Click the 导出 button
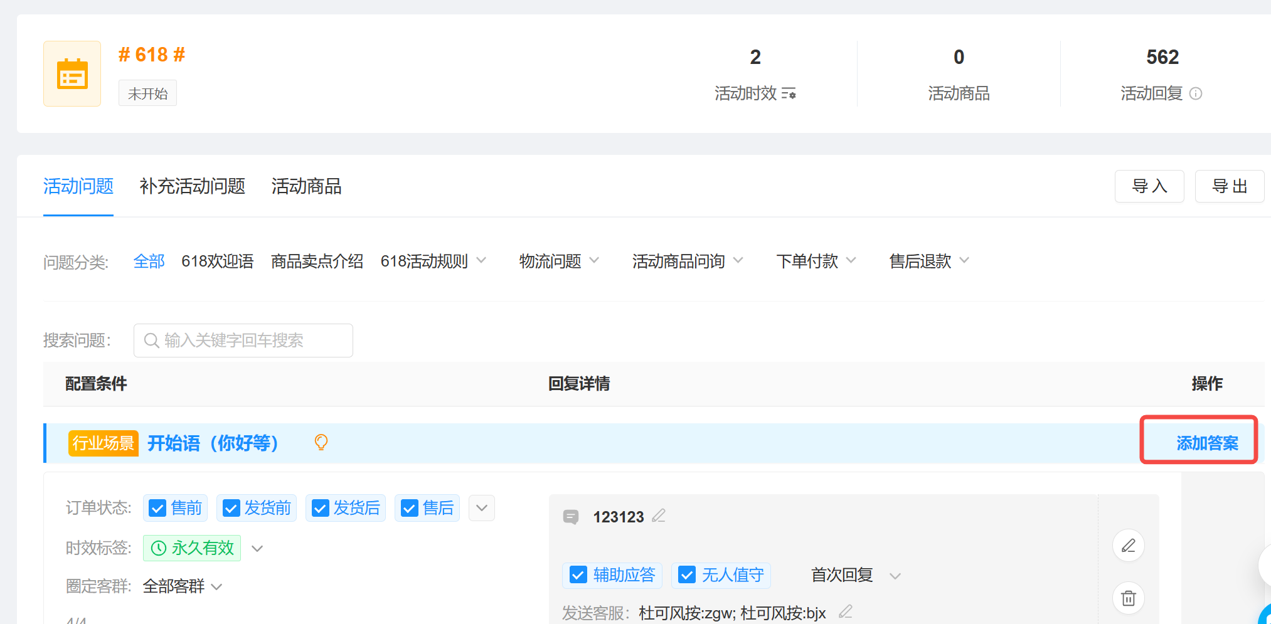Screen dimensions: 1271x624 [x=1230, y=186]
